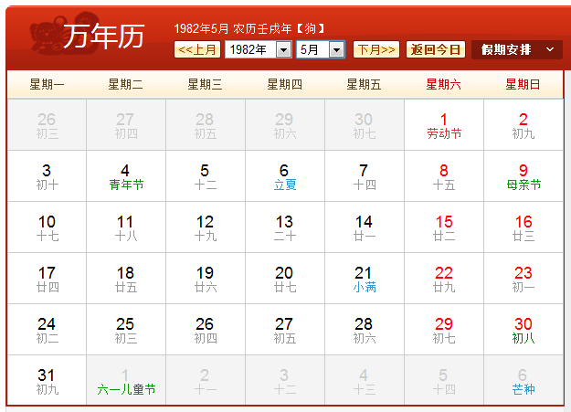
Task: Select April 29 初六 greyed cell
Action: [x=285, y=124]
